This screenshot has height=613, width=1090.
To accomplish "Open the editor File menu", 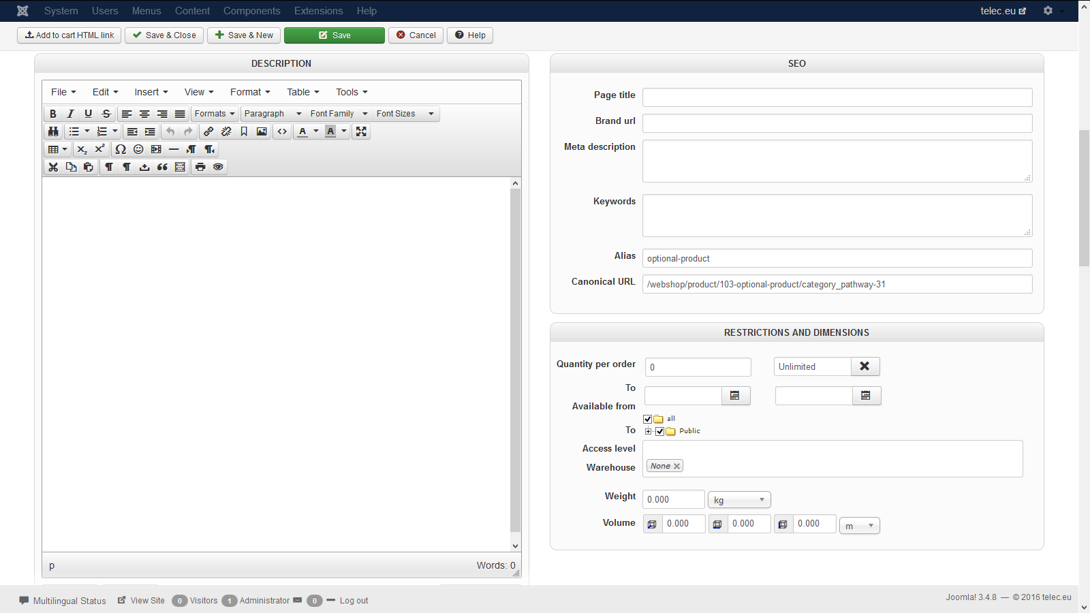I will click(63, 92).
